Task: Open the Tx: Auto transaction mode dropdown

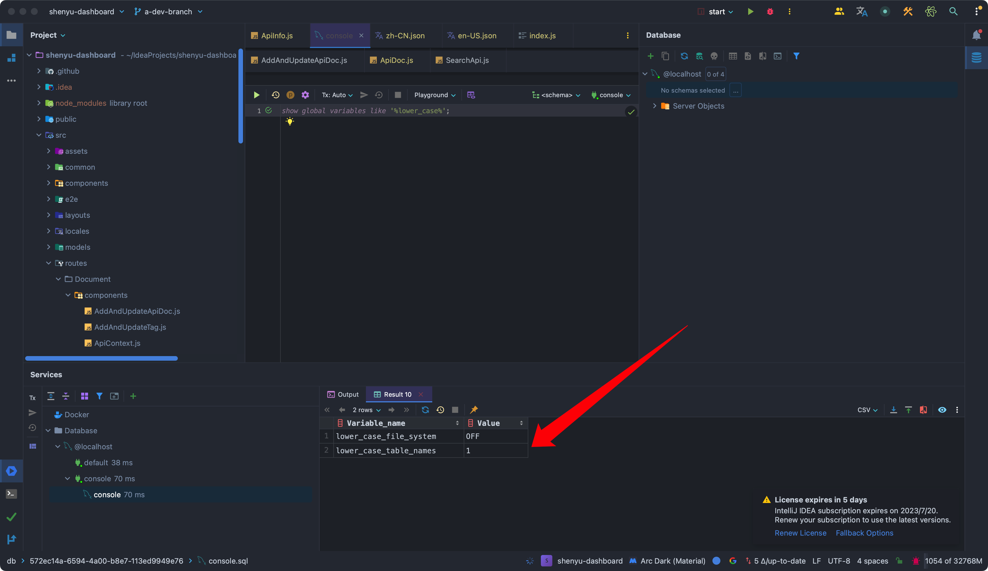Action: (337, 95)
